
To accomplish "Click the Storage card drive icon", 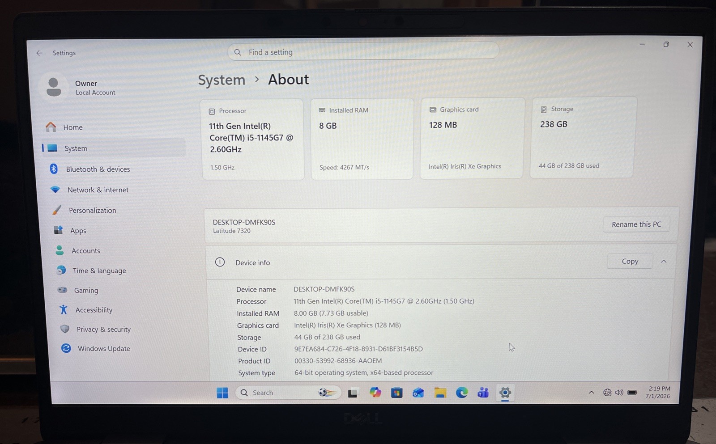I will [x=543, y=110].
